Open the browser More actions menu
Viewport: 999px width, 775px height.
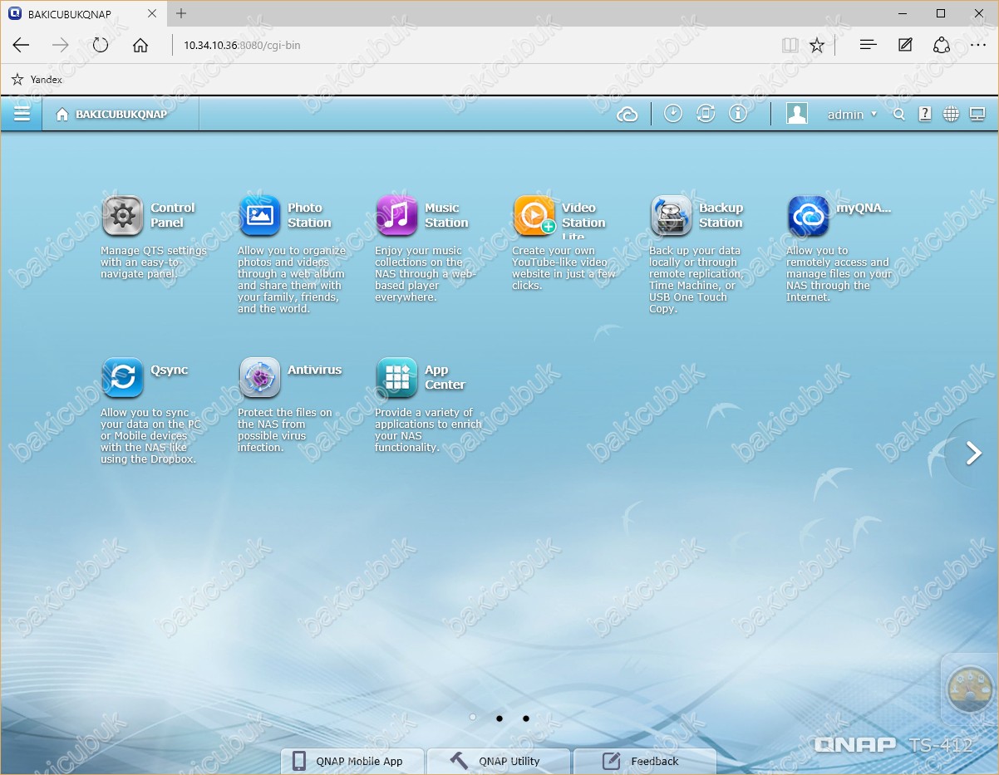(978, 46)
